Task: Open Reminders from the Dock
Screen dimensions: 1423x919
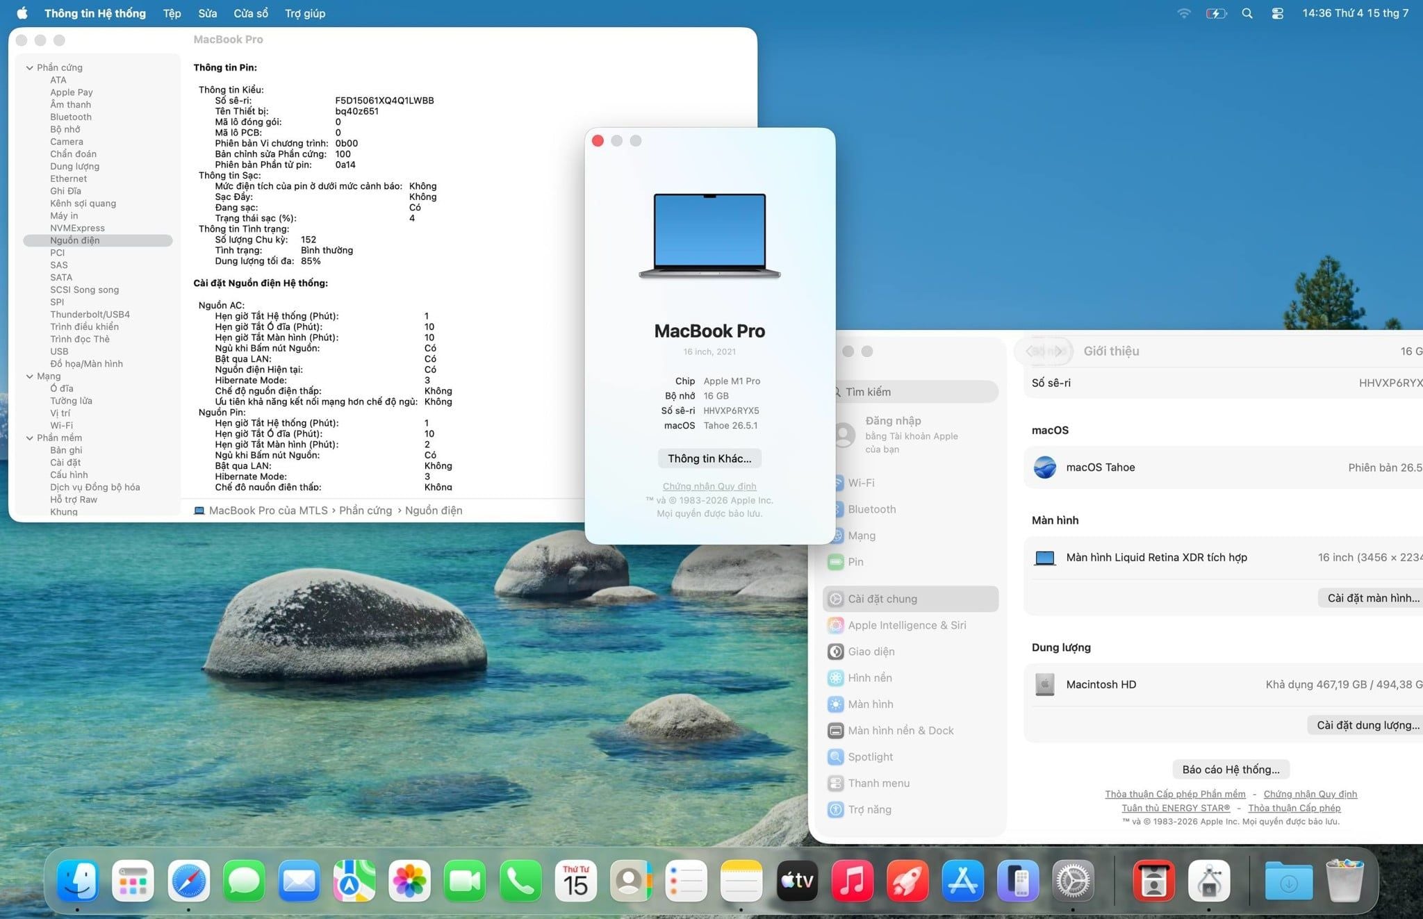Action: pyautogui.click(x=686, y=881)
